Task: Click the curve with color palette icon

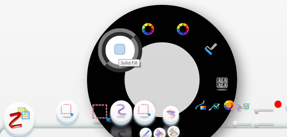Action: (201, 105)
